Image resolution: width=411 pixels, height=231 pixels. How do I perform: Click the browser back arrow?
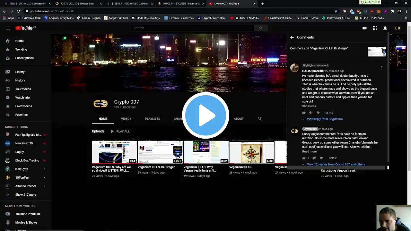click(x=4, y=11)
